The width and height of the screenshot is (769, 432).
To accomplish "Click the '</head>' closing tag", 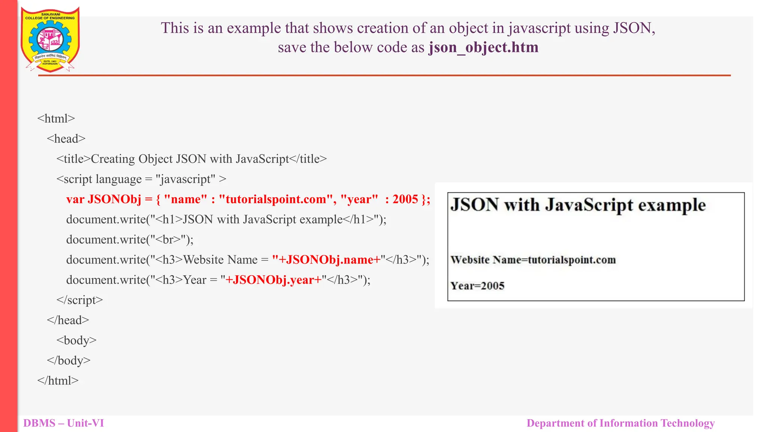I will click(68, 320).
